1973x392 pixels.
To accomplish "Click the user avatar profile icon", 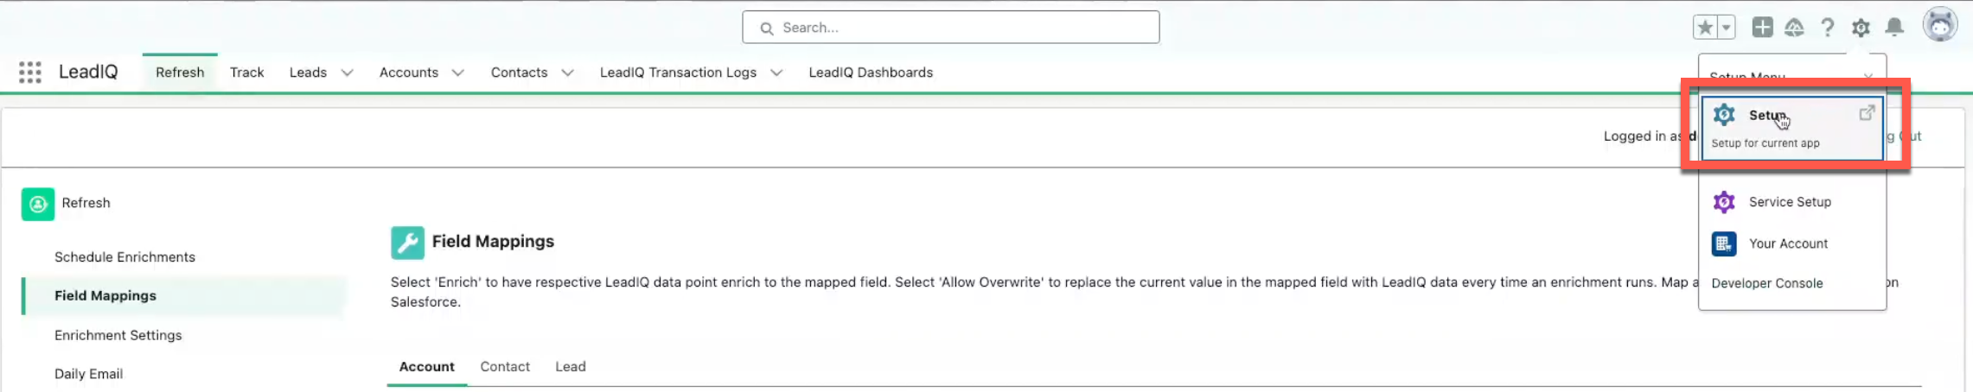I will (1939, 25).
